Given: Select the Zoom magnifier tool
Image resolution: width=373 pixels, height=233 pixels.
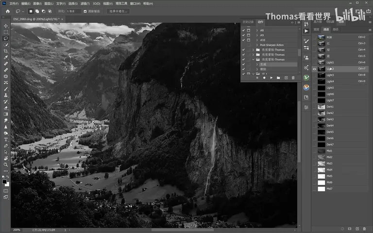Looking at the screenshot, I should point(6,165).
